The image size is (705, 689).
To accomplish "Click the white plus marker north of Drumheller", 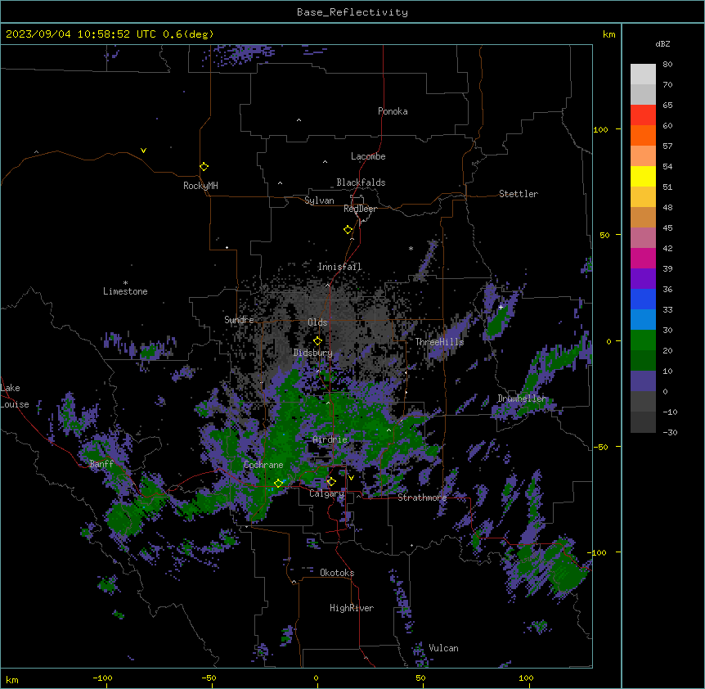I will click(x=501, y=307).
